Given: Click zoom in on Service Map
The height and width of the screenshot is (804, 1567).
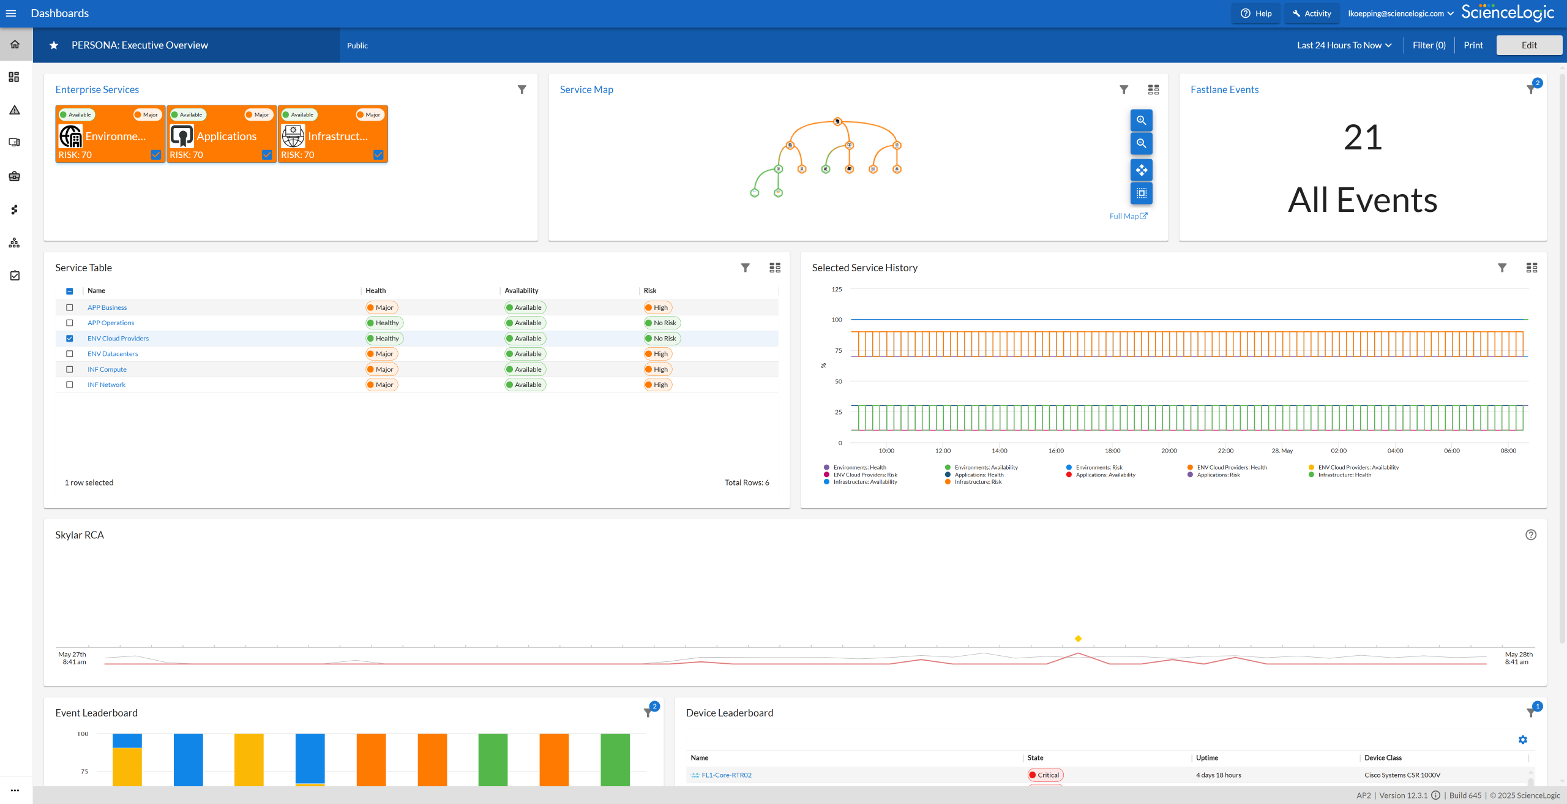Looking at the screenshot, I should click(x=1141, y=121).
